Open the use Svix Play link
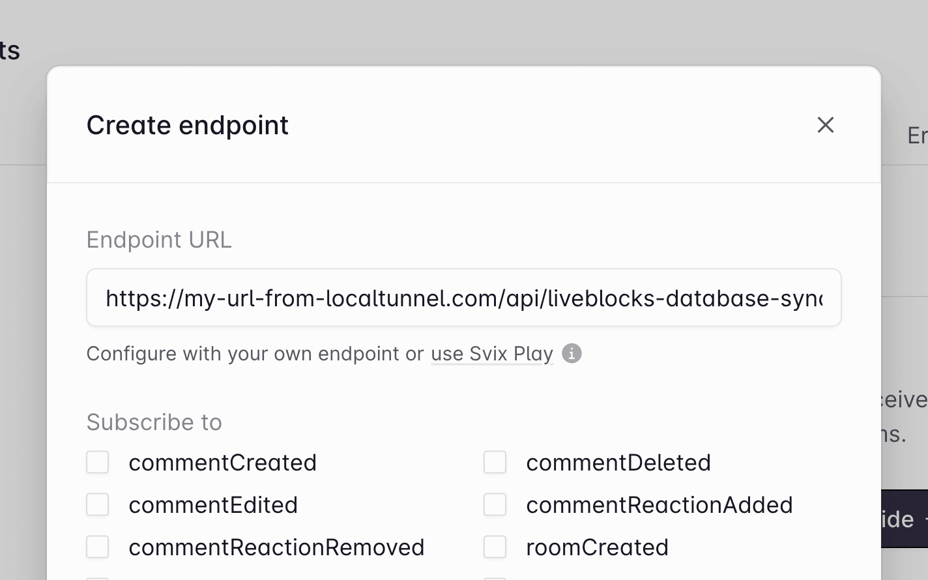Image resolution: width=928 pixels, height=580 pixels. click(x=491, y=354)
